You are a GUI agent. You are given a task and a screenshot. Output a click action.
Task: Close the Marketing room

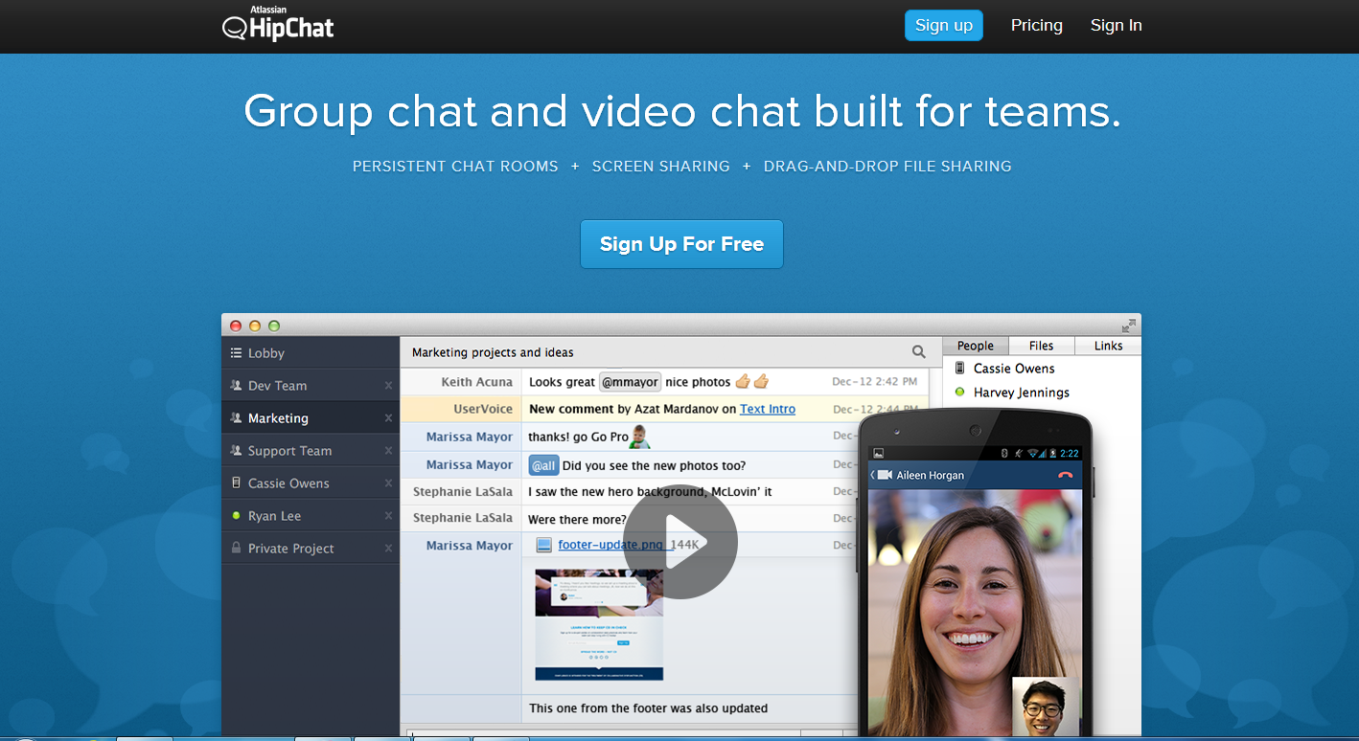click(388, 418)
